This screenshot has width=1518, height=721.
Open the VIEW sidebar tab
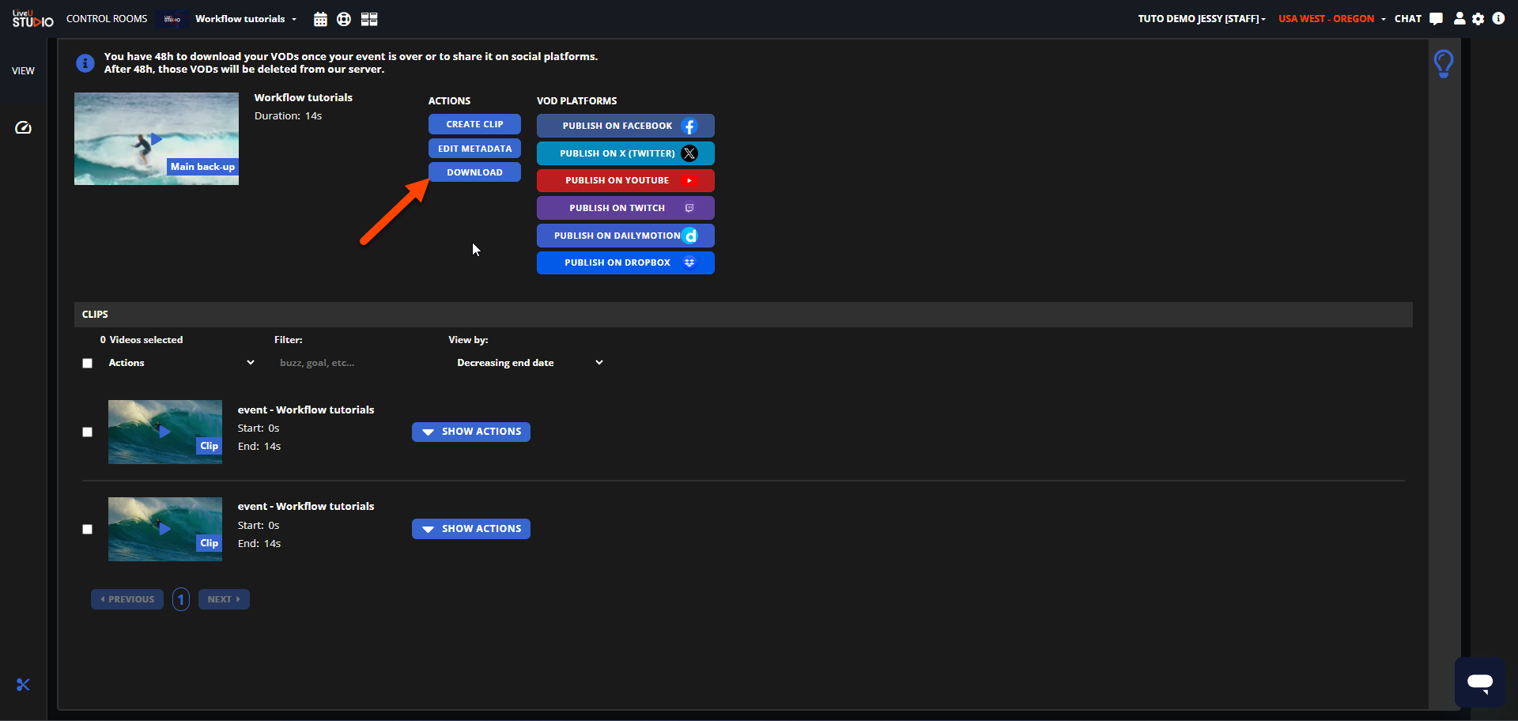pos(23,71)
